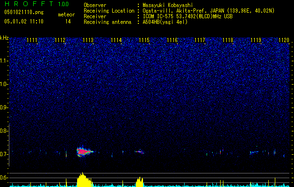Click the 0.9 kHz frequency label
This screenshot has height=187, width=294.
point(4,108)
